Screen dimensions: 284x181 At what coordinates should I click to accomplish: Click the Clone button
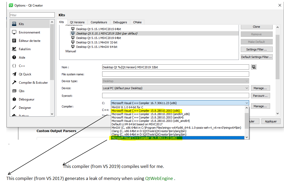256,27
